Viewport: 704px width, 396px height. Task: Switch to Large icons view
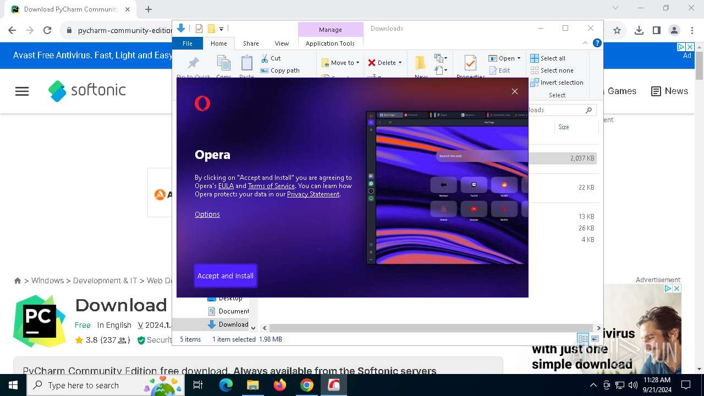click(x=595, y=339)
